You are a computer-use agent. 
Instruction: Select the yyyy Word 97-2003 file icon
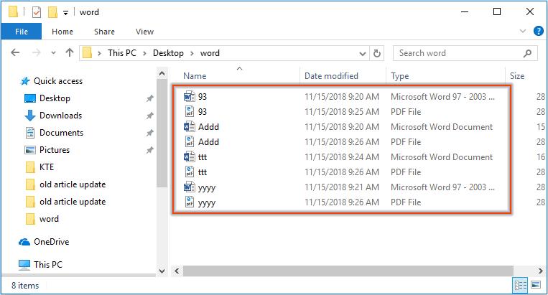(189, 187)
